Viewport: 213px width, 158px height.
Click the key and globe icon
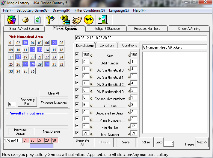(51, 20)
